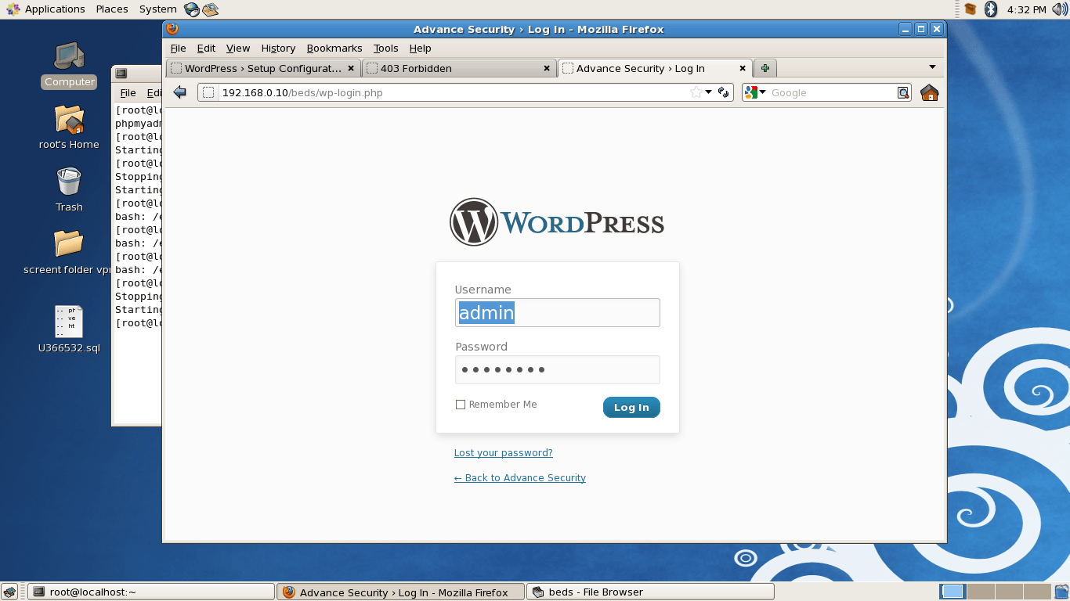Follow the Back to Advance Security link

point(520,477)
